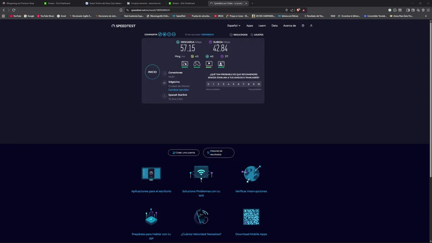Click the video streaming quality icon
This screenshot has width=432, height=243.
click(x=209, y=63)
